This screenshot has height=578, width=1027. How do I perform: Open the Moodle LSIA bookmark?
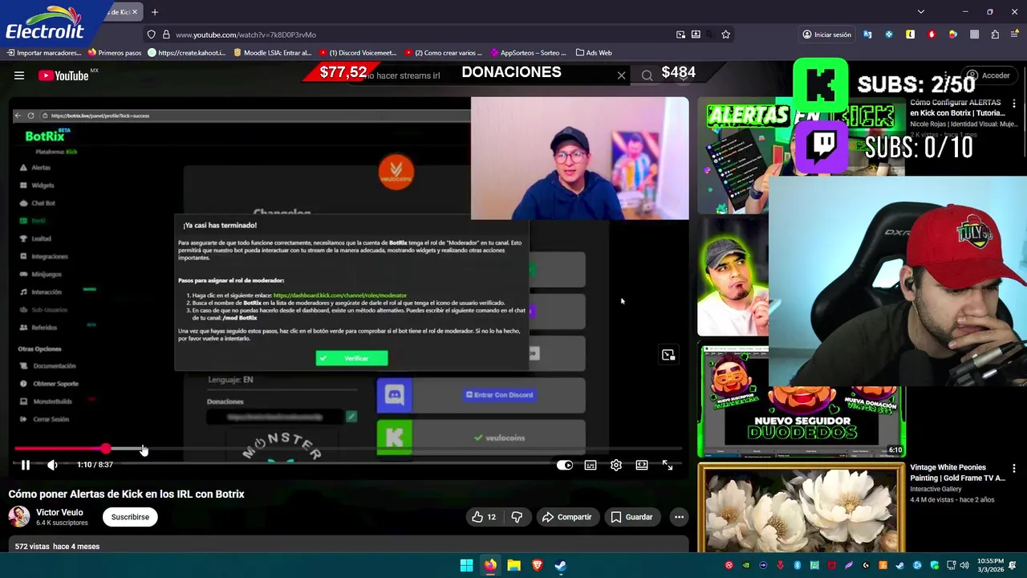[272, 53]
